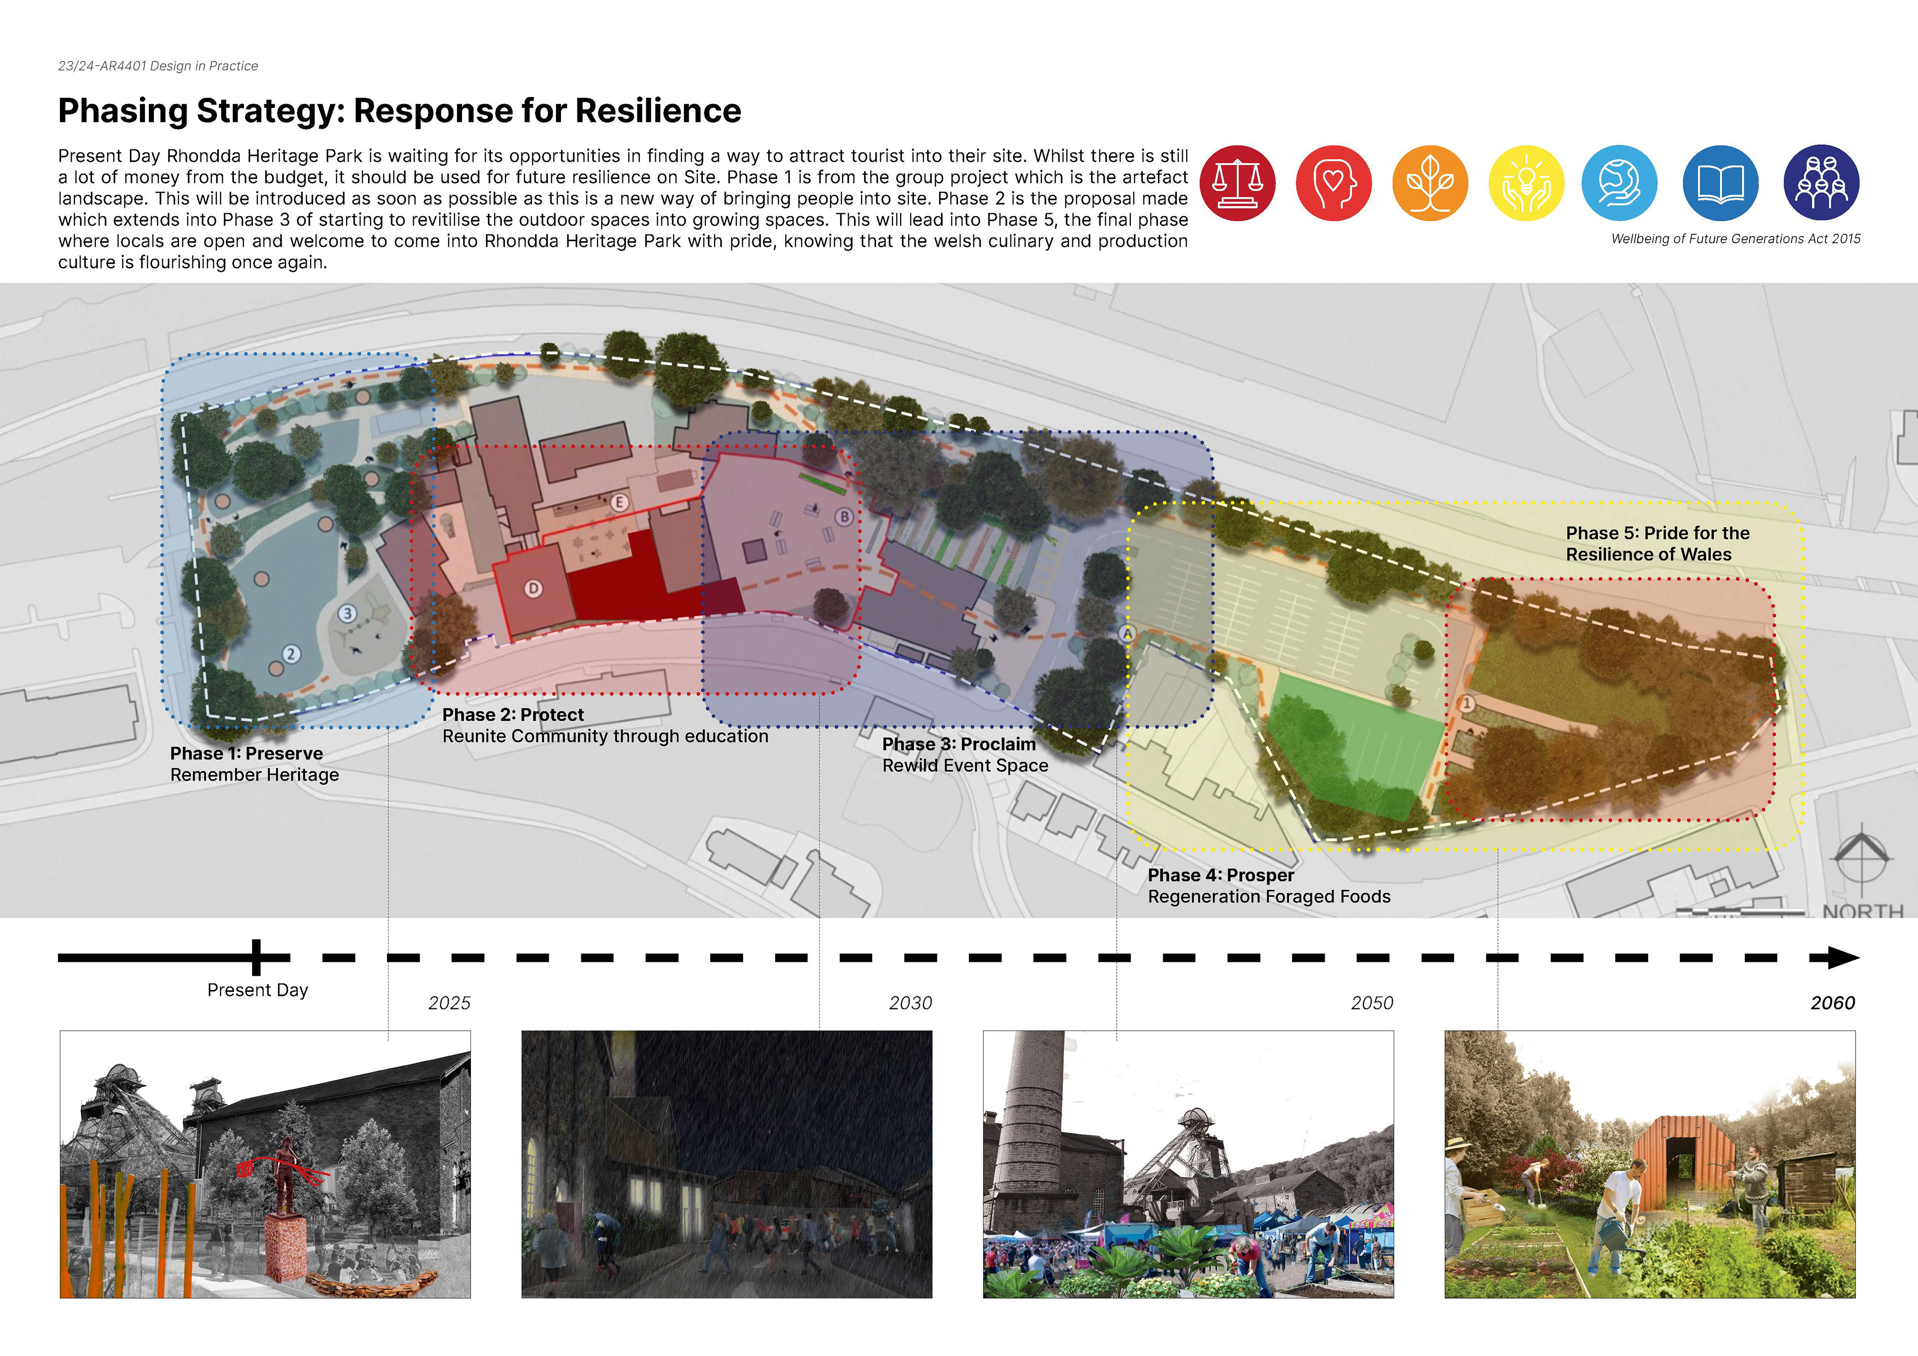Click the 23/24-AR4401 Design in Practice header
Screen dimensions: 1918x1356
tap(158, 66)
